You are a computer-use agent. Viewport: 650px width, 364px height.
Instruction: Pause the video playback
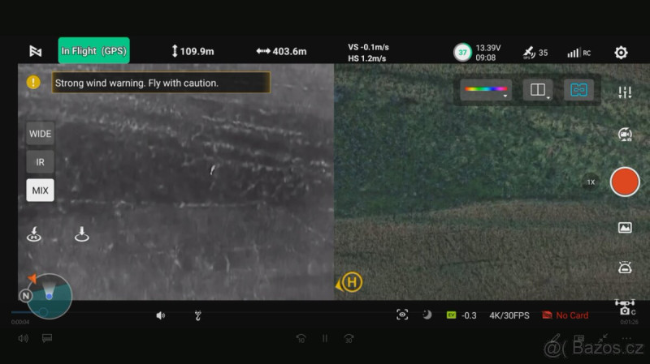point(325,338)
